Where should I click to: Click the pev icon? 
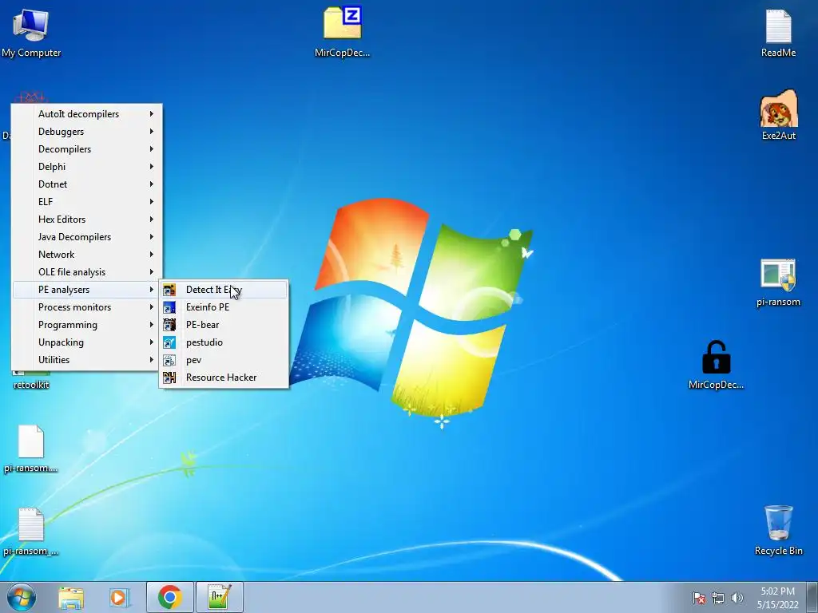tap(169, 360)
